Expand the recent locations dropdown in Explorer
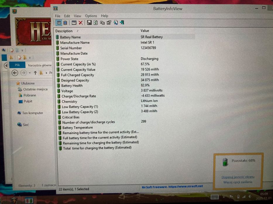 pos(30,73)
